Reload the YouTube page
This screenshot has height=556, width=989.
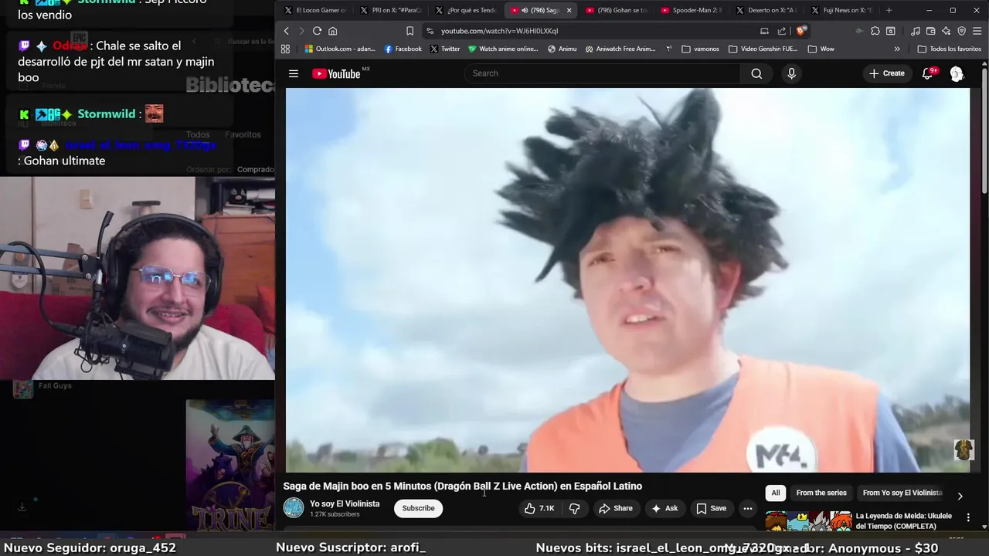click(x=317, y=31)
